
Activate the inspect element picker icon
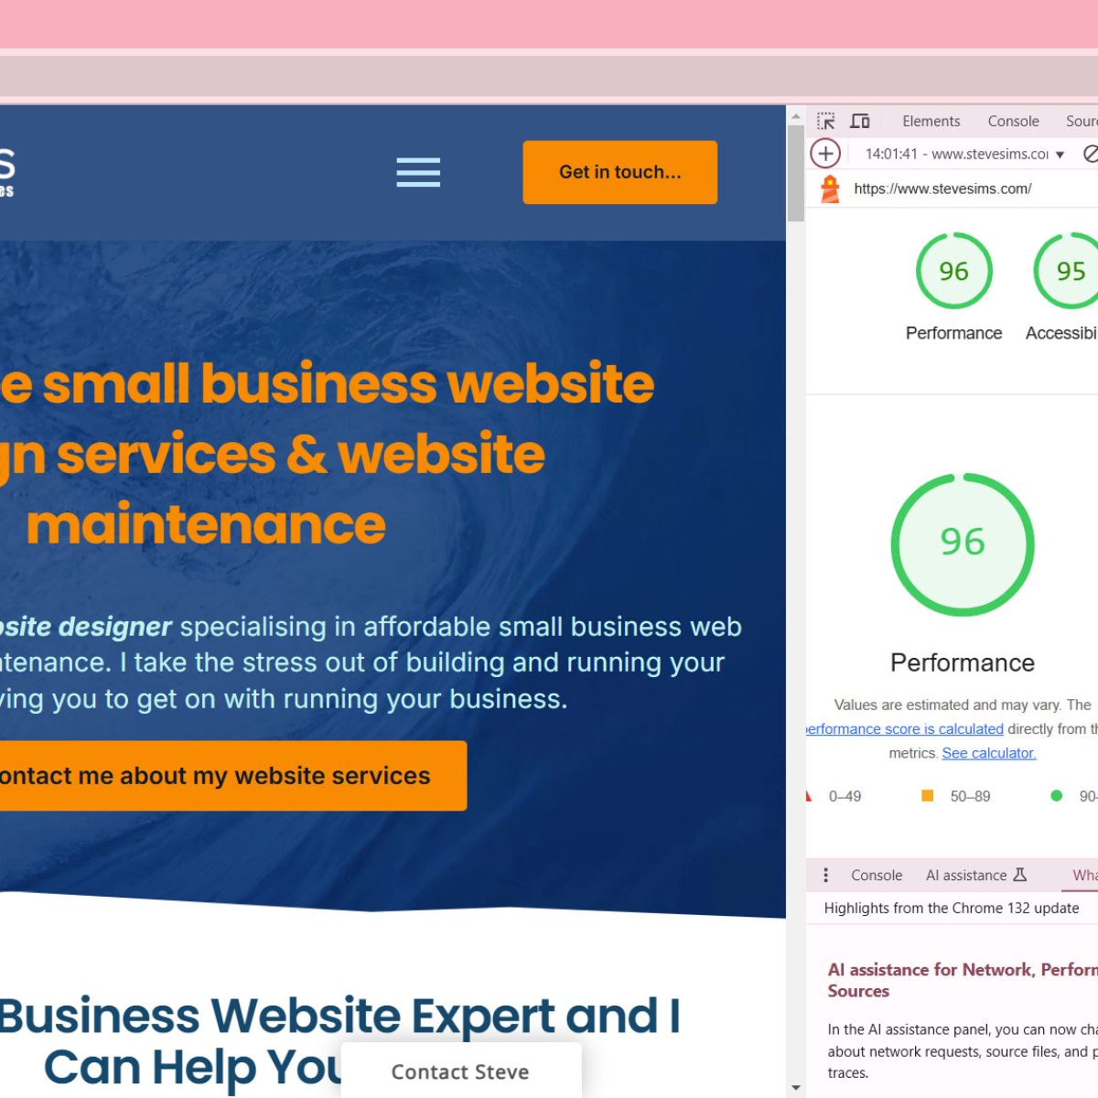tap(826, 121)
